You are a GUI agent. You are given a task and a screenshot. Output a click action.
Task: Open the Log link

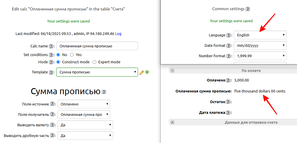[118, 34]
